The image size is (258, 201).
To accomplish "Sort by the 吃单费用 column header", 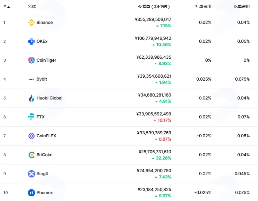I will [x=242, y=7].
